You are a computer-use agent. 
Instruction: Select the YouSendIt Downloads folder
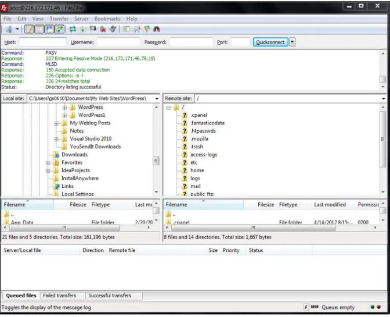[x=95, y=147]
